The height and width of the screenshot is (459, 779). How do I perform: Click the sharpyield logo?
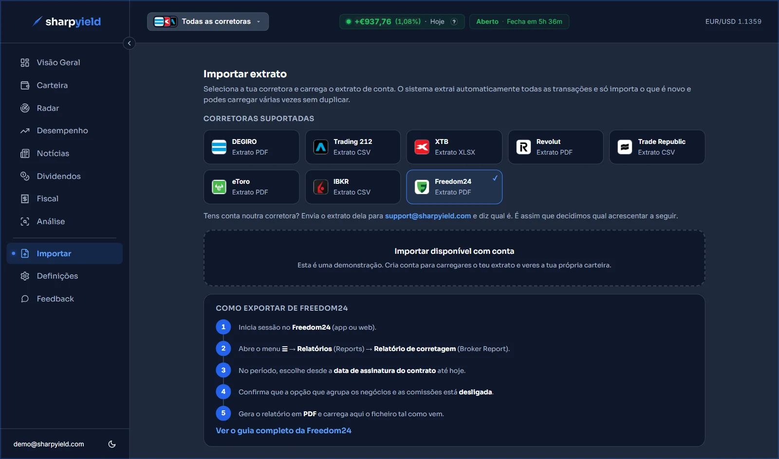[x=66, y=21]
